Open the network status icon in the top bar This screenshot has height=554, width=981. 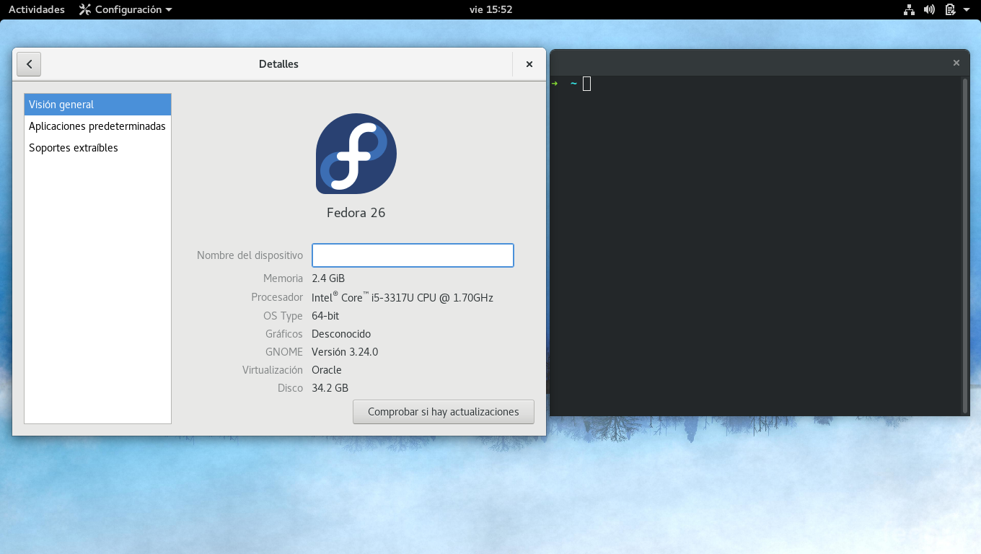point(909,9)
